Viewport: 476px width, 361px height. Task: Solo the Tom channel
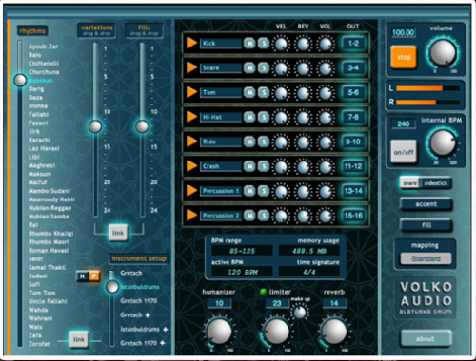(264, 92)
